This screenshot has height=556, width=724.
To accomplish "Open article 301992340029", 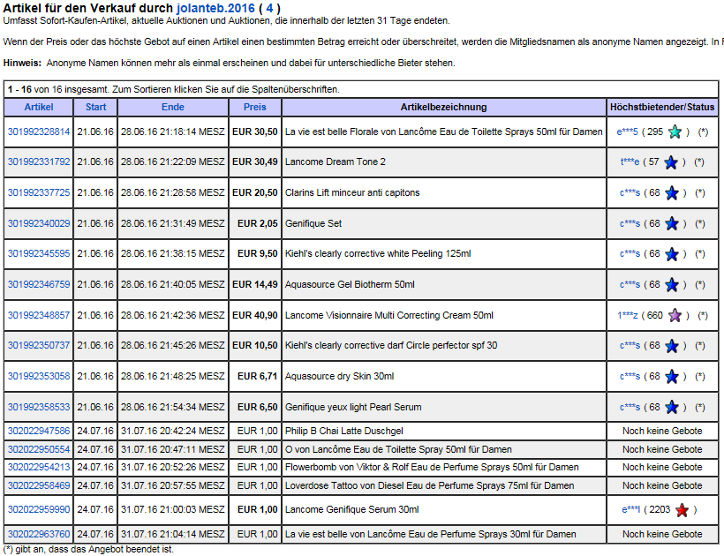I will click(x=39, y=224).
